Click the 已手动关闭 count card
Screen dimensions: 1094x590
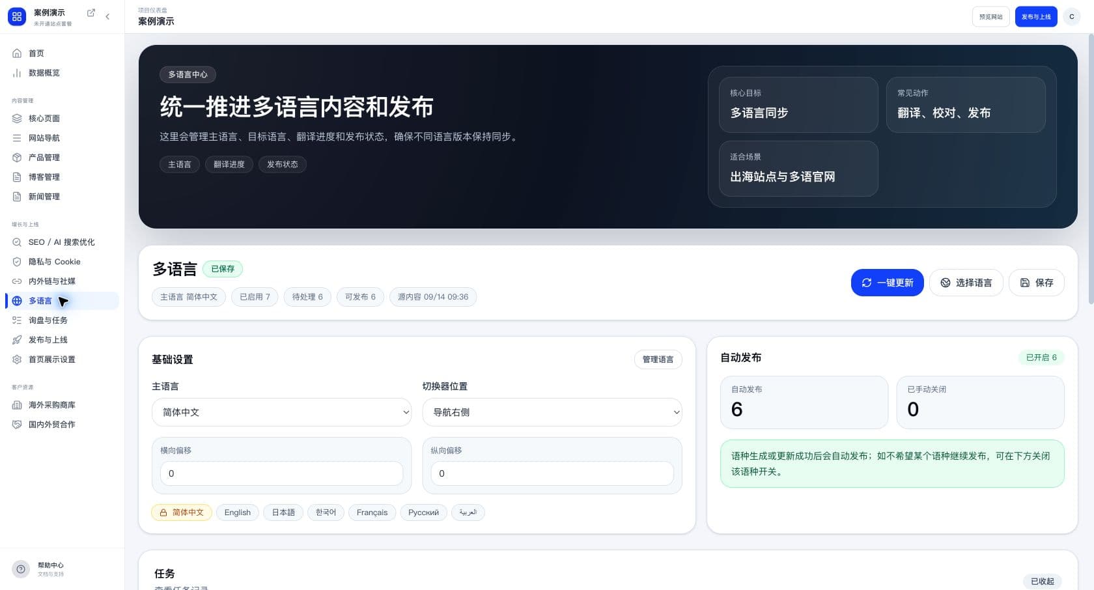coord(980,402)
